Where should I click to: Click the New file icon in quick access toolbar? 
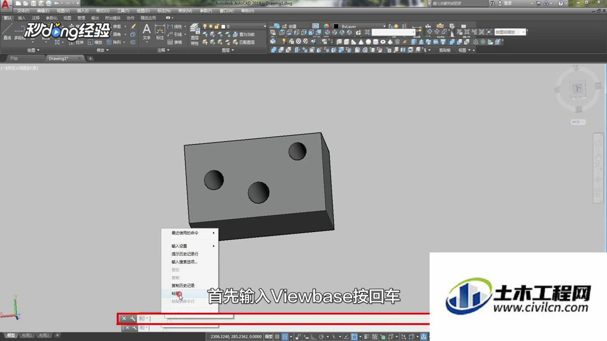(x=18, y=3)
